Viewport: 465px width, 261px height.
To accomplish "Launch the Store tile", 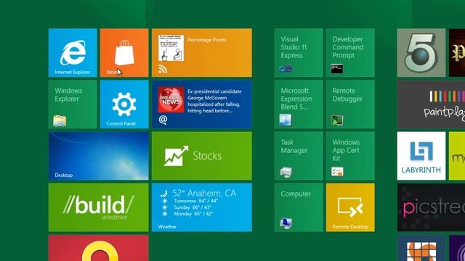I will pyautogui.click(x=124, y=53).
